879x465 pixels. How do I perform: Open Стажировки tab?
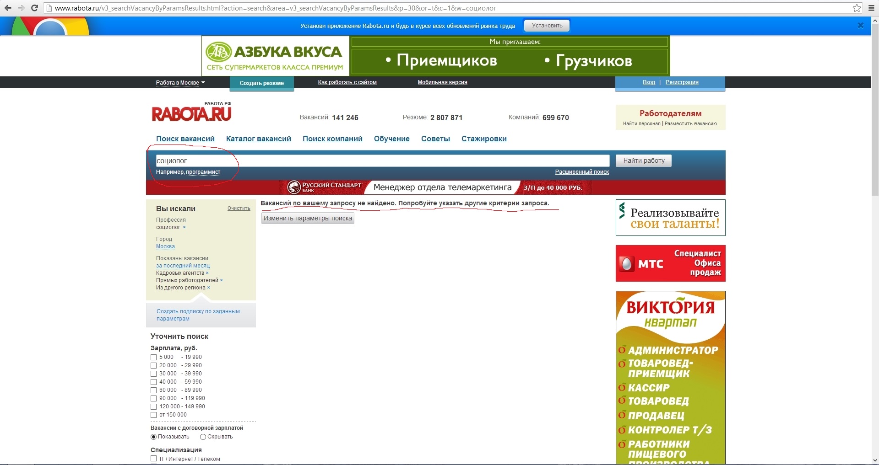point(484,139)
